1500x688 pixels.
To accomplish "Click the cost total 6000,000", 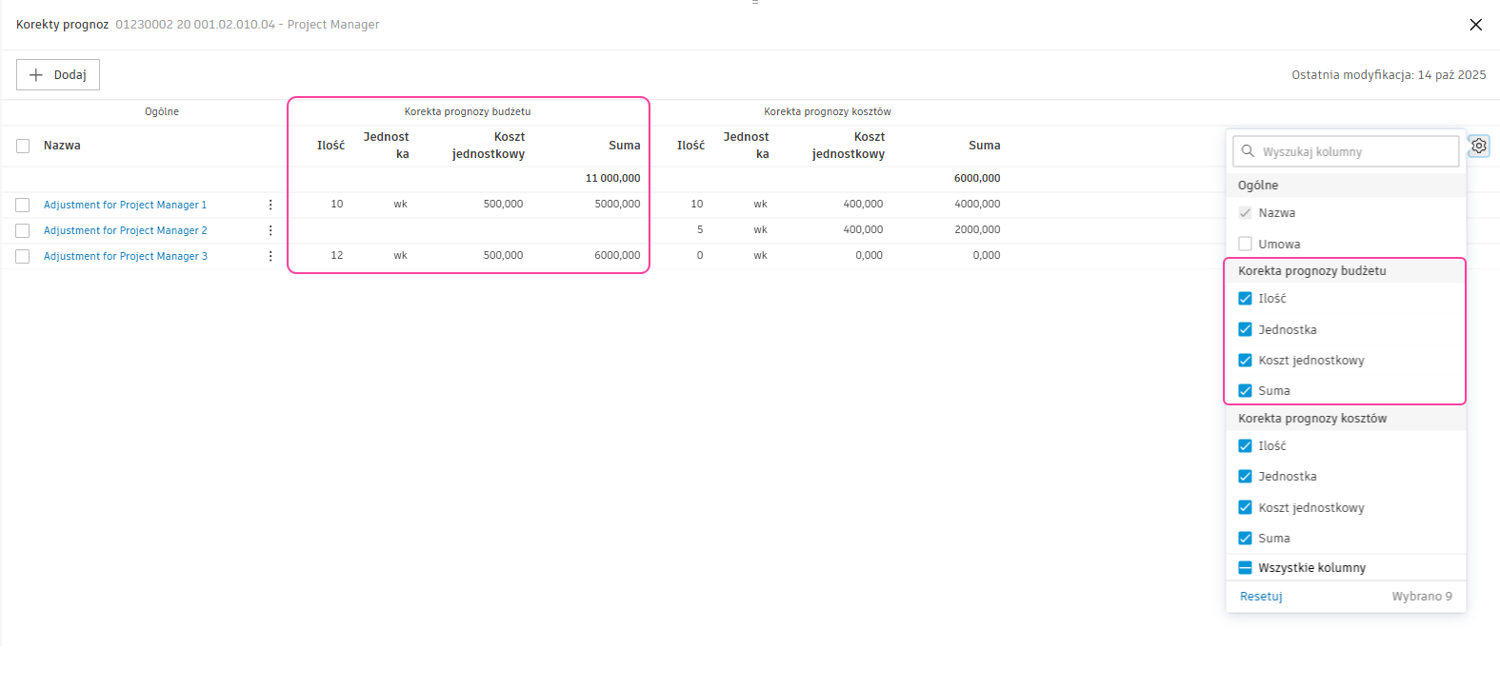I will pos(977,179).
